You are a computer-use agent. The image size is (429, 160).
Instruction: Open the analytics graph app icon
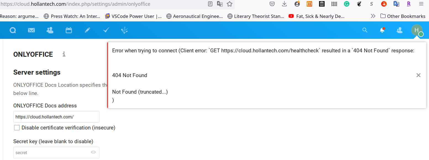[x=125, y=30]
